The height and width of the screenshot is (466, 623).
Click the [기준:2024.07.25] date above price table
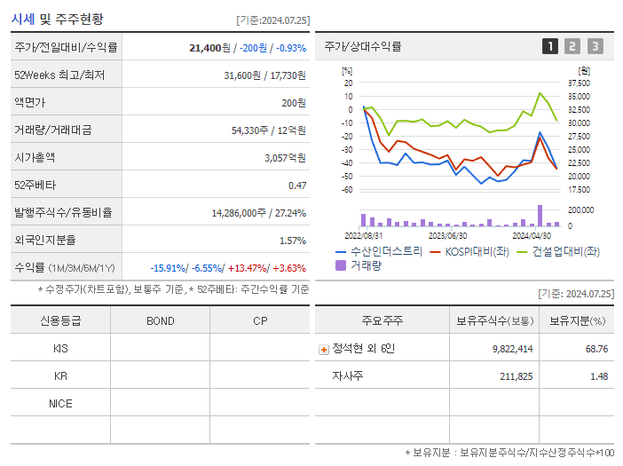point(273,20)
